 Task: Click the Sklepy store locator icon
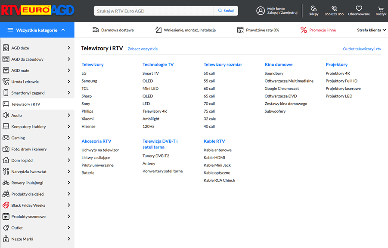pyautogui.click(x=313, y=9)
